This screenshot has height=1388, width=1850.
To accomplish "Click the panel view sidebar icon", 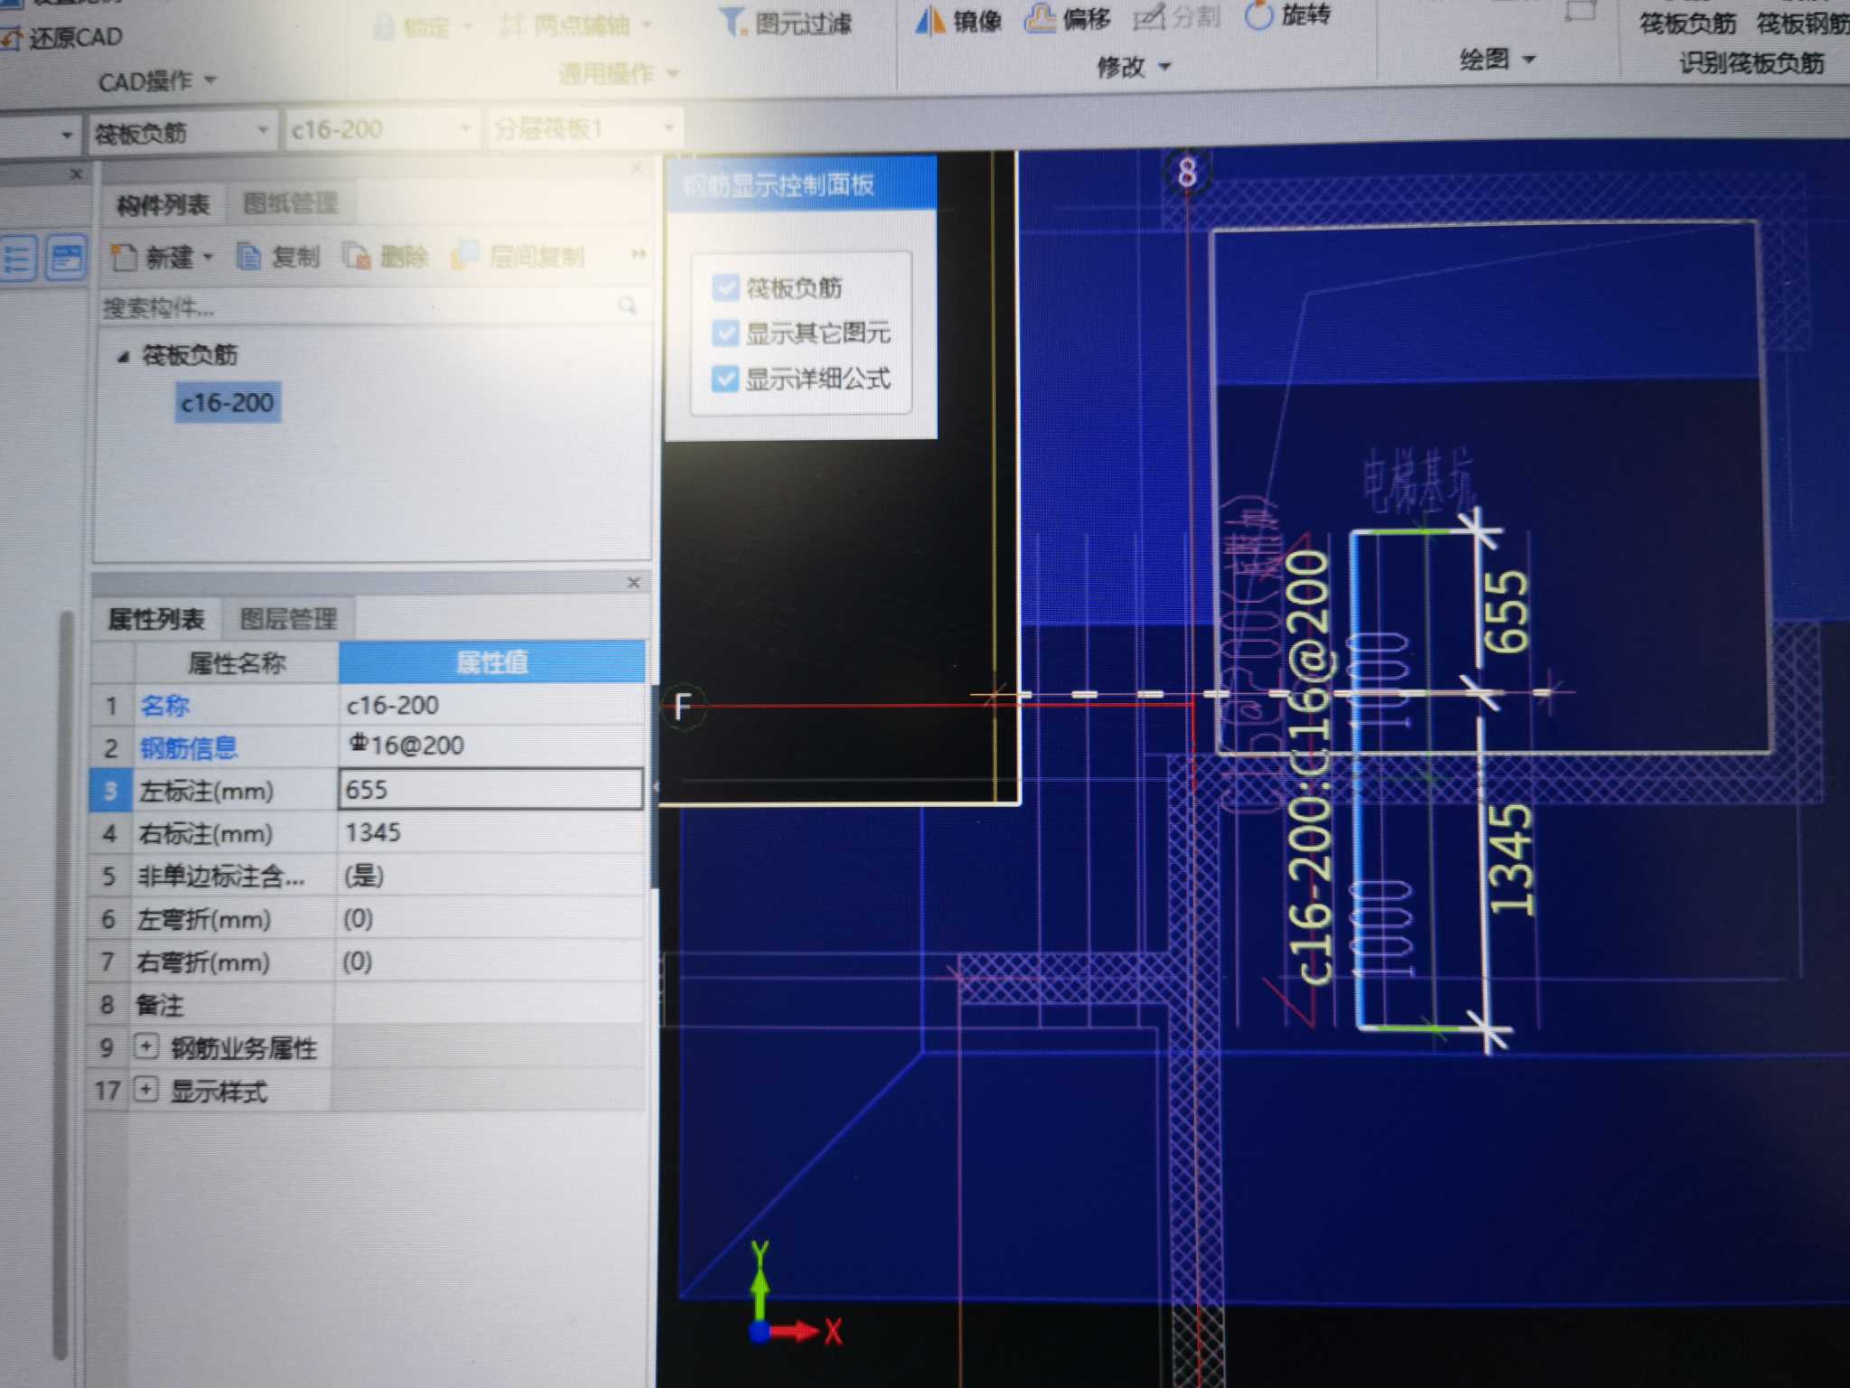I will [66, 258].
